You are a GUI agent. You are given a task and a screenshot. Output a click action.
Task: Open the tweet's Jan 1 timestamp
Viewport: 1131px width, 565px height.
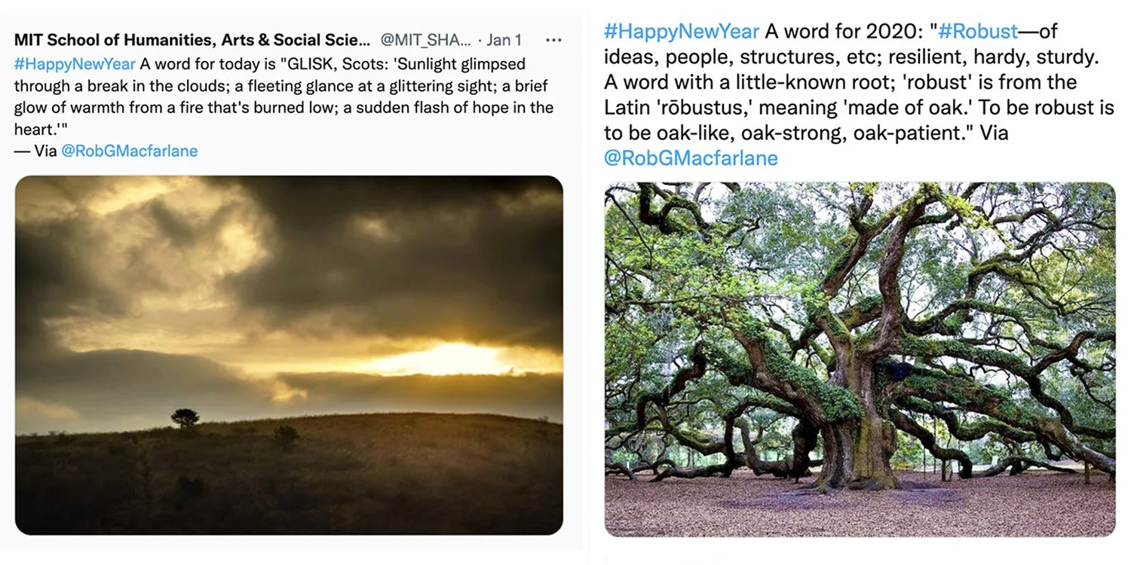click(x=504, y=40)
